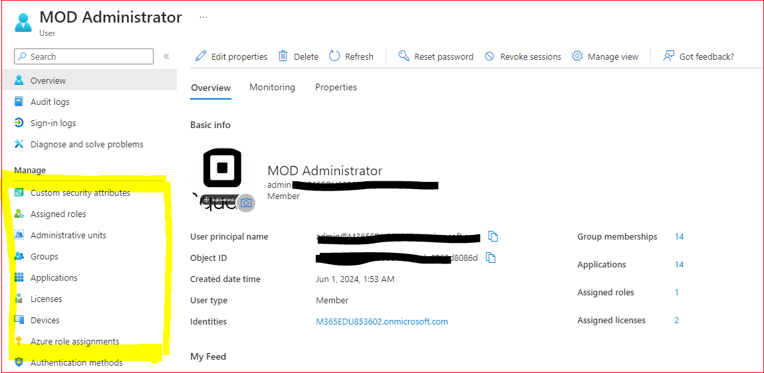Click the Administrative units icon
Viewport: 764px width, 373px height.
tap(19, 236)
